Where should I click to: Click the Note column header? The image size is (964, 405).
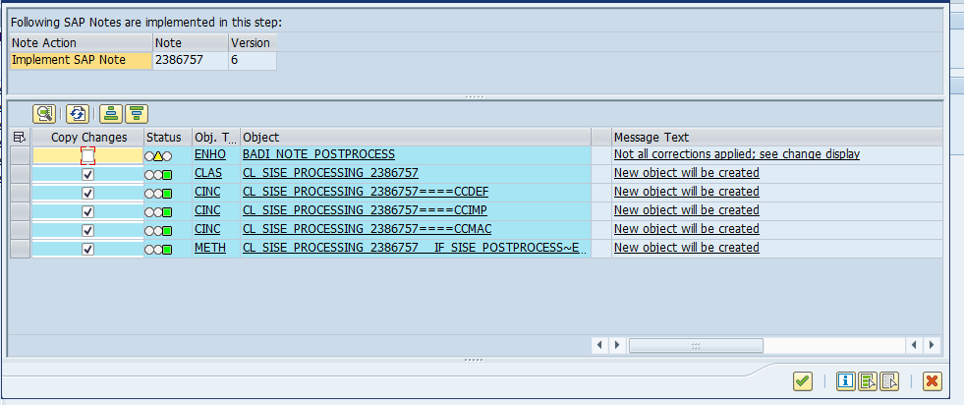pos(191,42)
